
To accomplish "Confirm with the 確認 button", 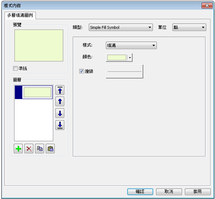I will (x=140, y=192).
